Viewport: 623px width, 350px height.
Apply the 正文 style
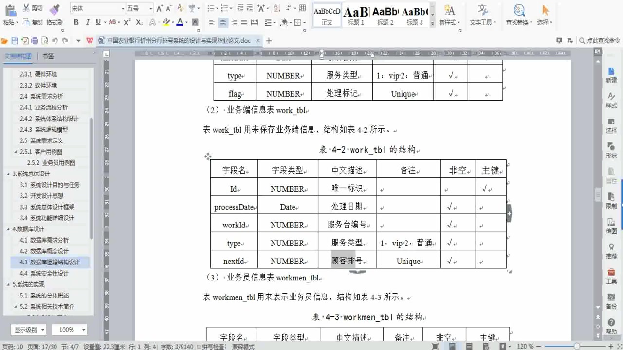pos(327,15)
